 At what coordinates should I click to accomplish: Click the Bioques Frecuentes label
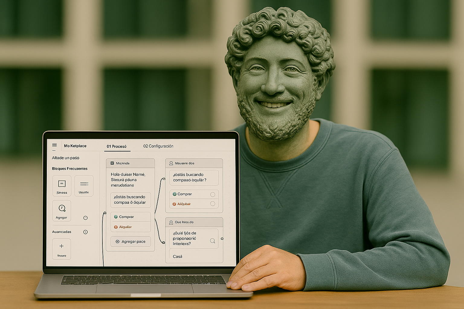[x=70, y=169]
